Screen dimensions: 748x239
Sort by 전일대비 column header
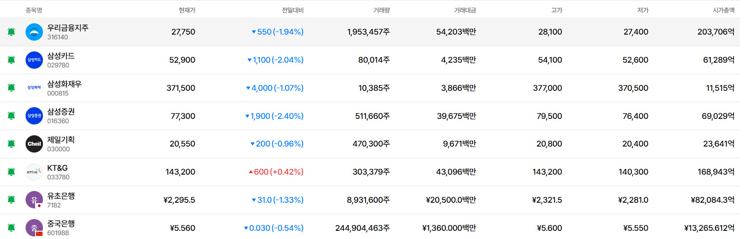(x=292, y=10)
